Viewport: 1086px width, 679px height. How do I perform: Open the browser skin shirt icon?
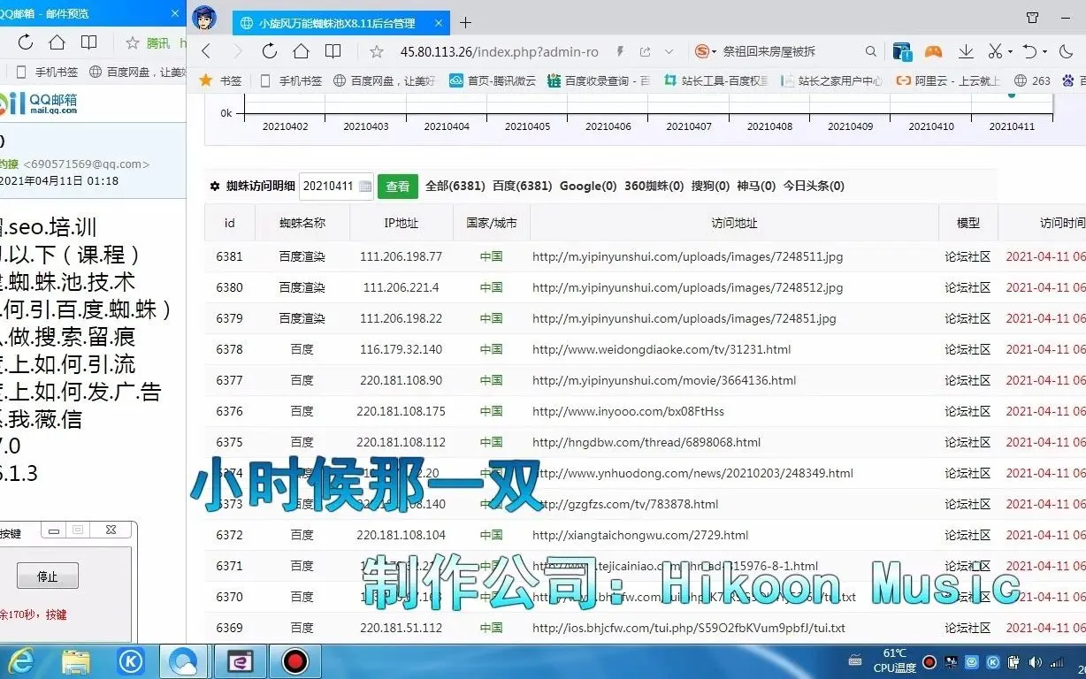[x=1032, y=17]
